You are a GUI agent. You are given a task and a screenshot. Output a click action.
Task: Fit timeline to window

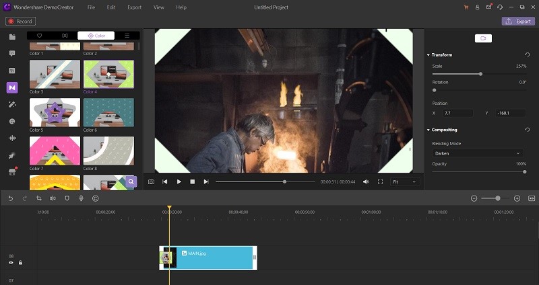[532, 198]
